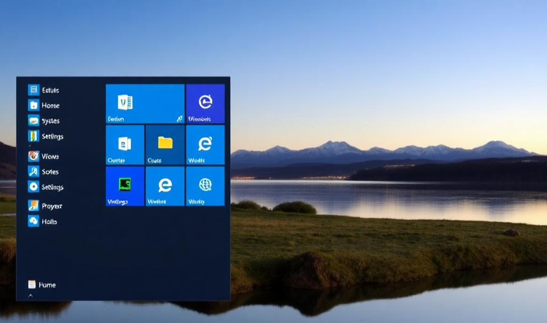This screenshot has width=547, height=323.
Task: Open the Halls cloud icon item
Action: click(34, 221)
